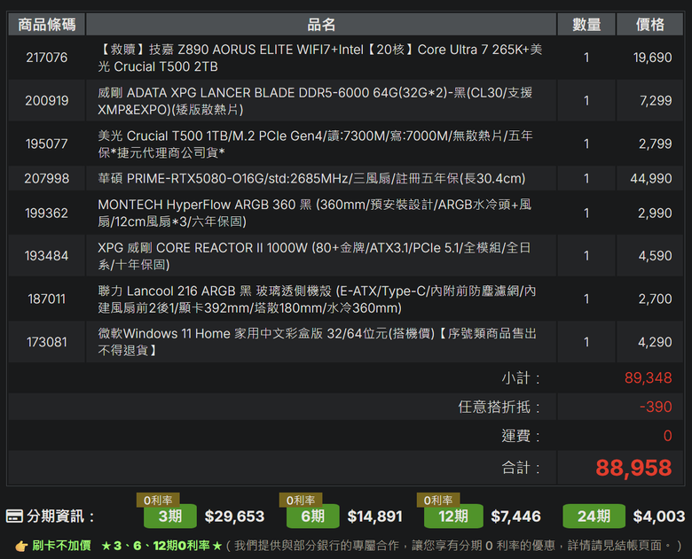The image size is (692, 559).
Task: Click the price 4,590
Action: (655, 256)
